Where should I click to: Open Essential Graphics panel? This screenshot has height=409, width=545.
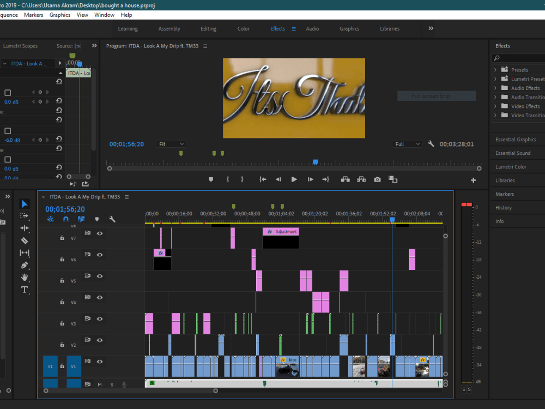click(x=516, y=140)
